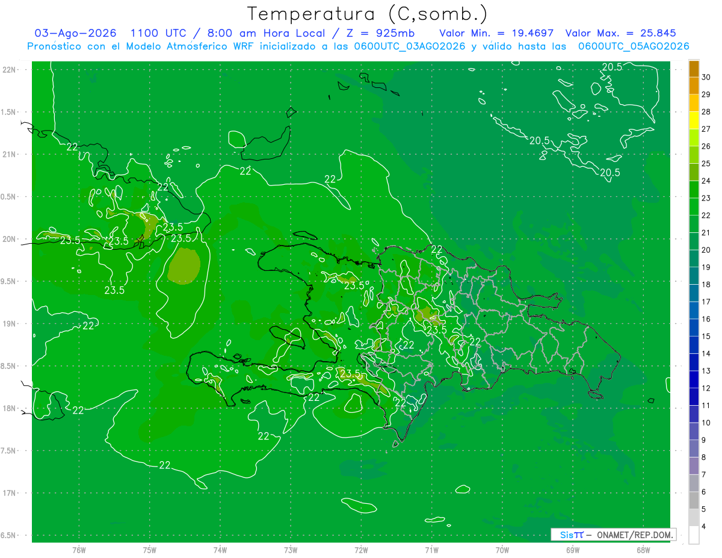
Task: Click the title 'Temperatura (C,somb.)'
Action: click(x=368, y=14)
